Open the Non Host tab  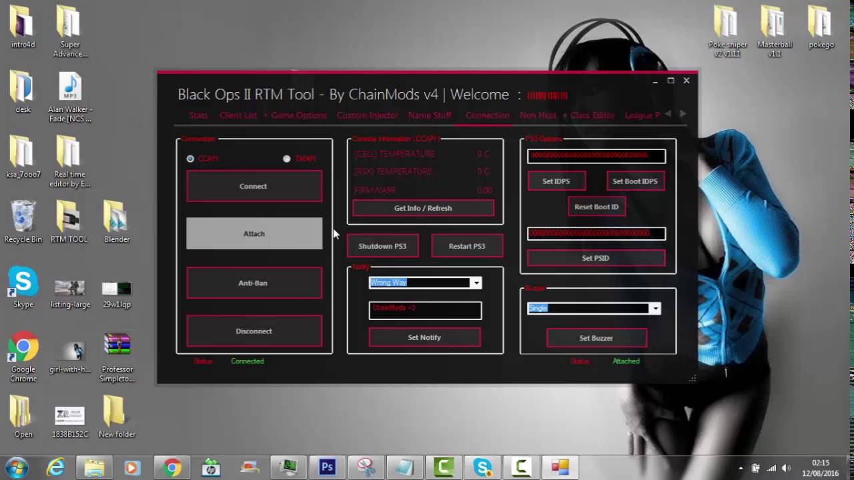pyautogui.click(x=538, y=115)
